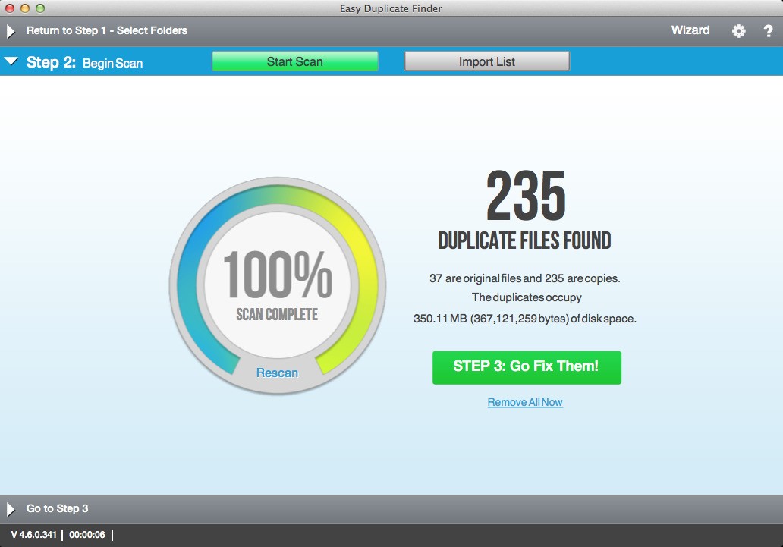783x547 pixels.
Task: Select the DUPLICATE FILES FOUND heading
Action: coord(525,240)
